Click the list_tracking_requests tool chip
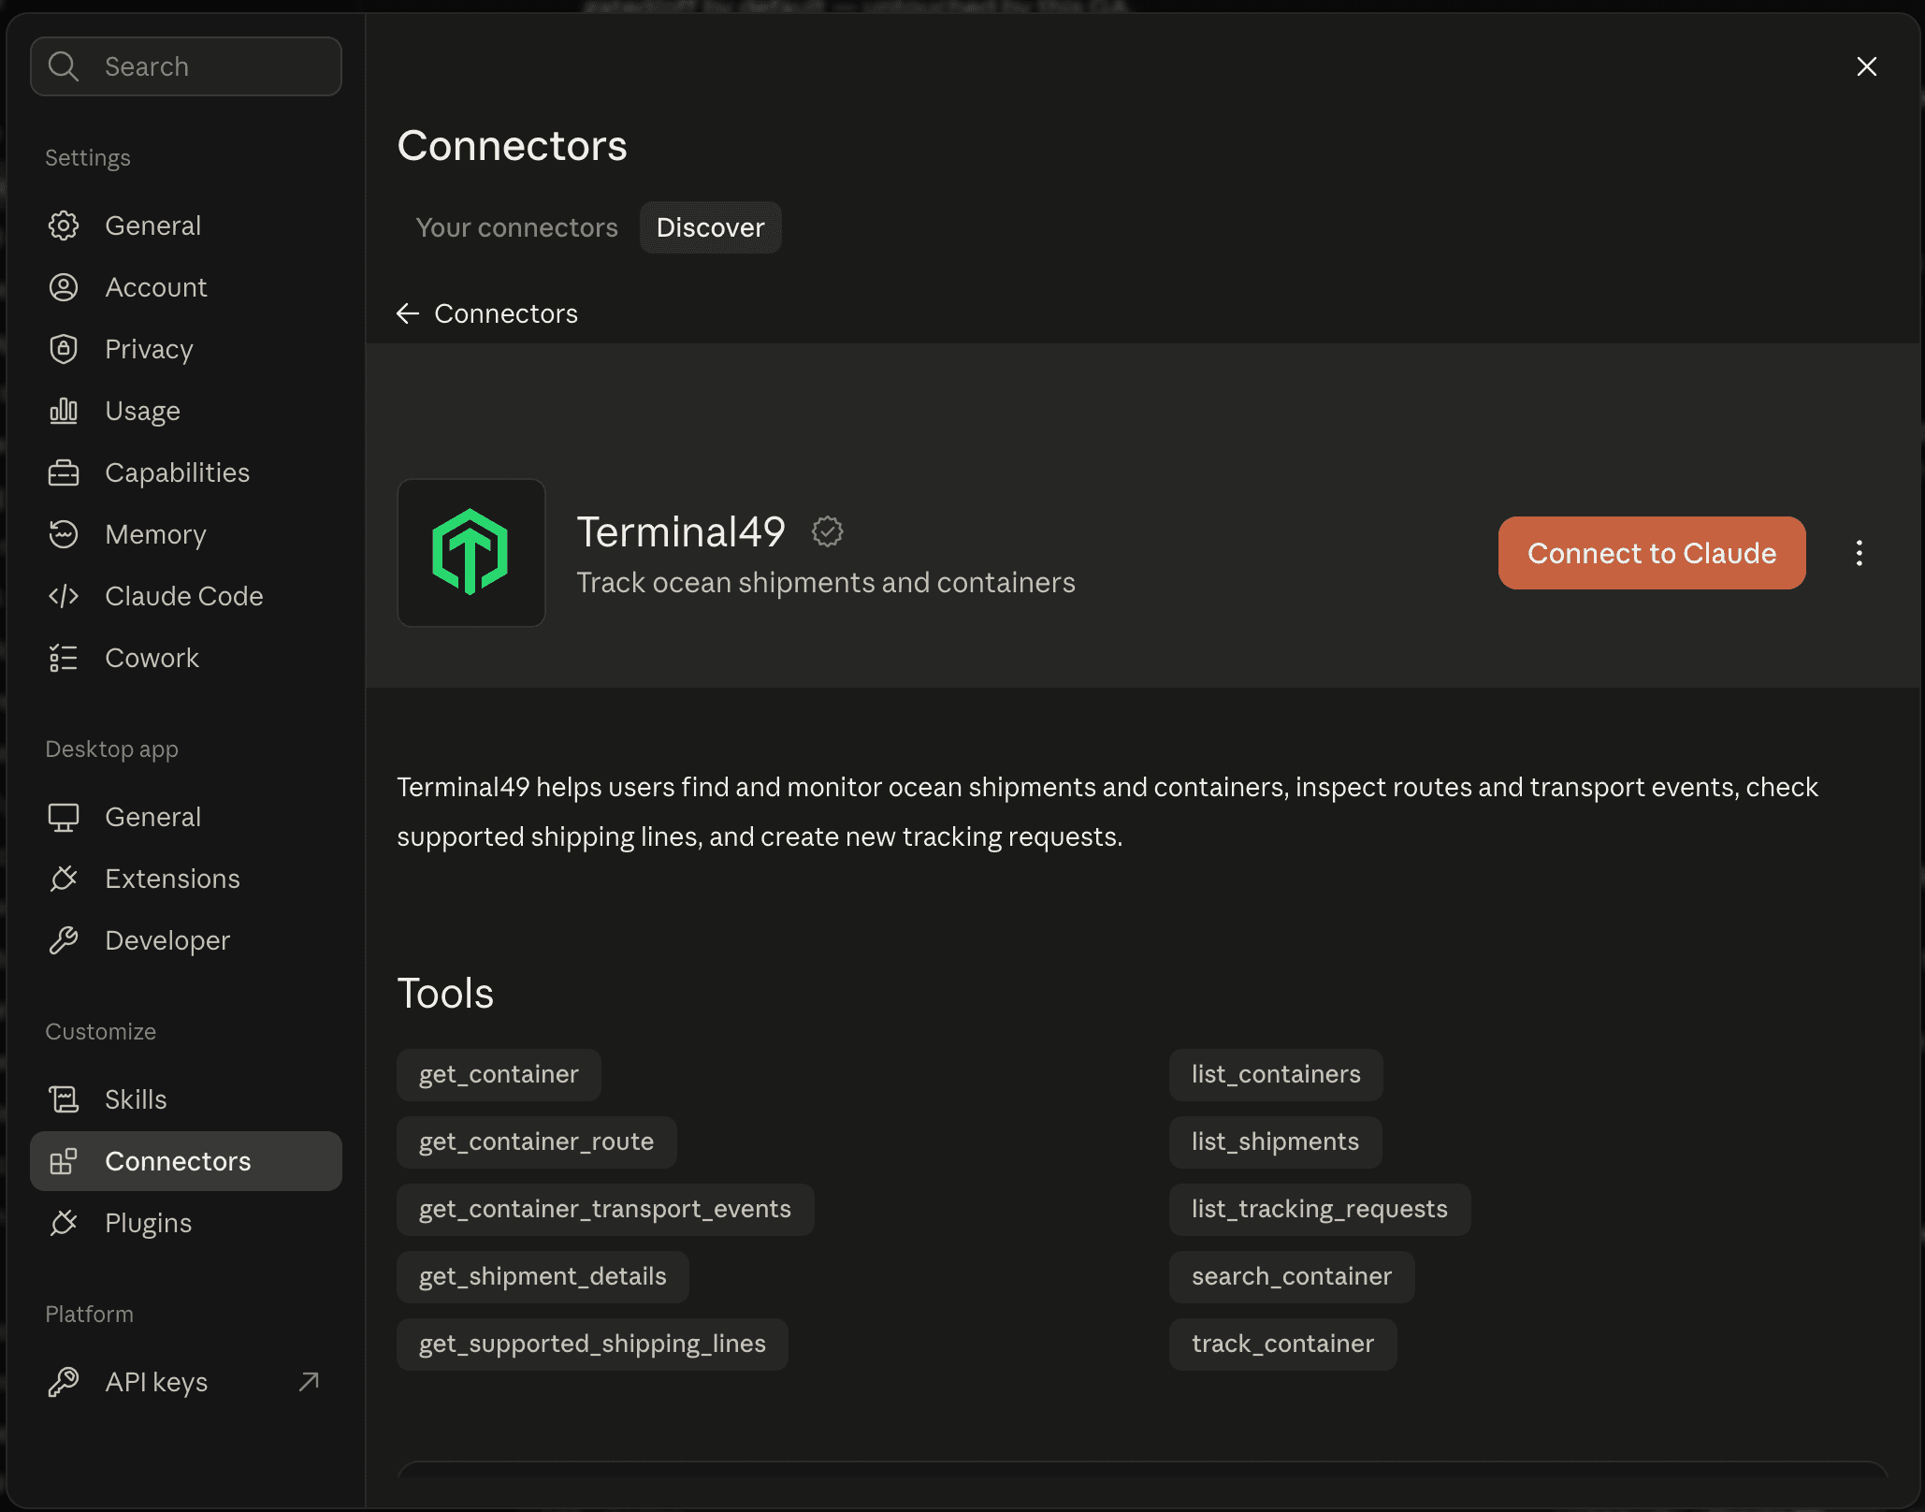The width and height of the screenshot is (1925, 1512). tap(1320, 1209)
